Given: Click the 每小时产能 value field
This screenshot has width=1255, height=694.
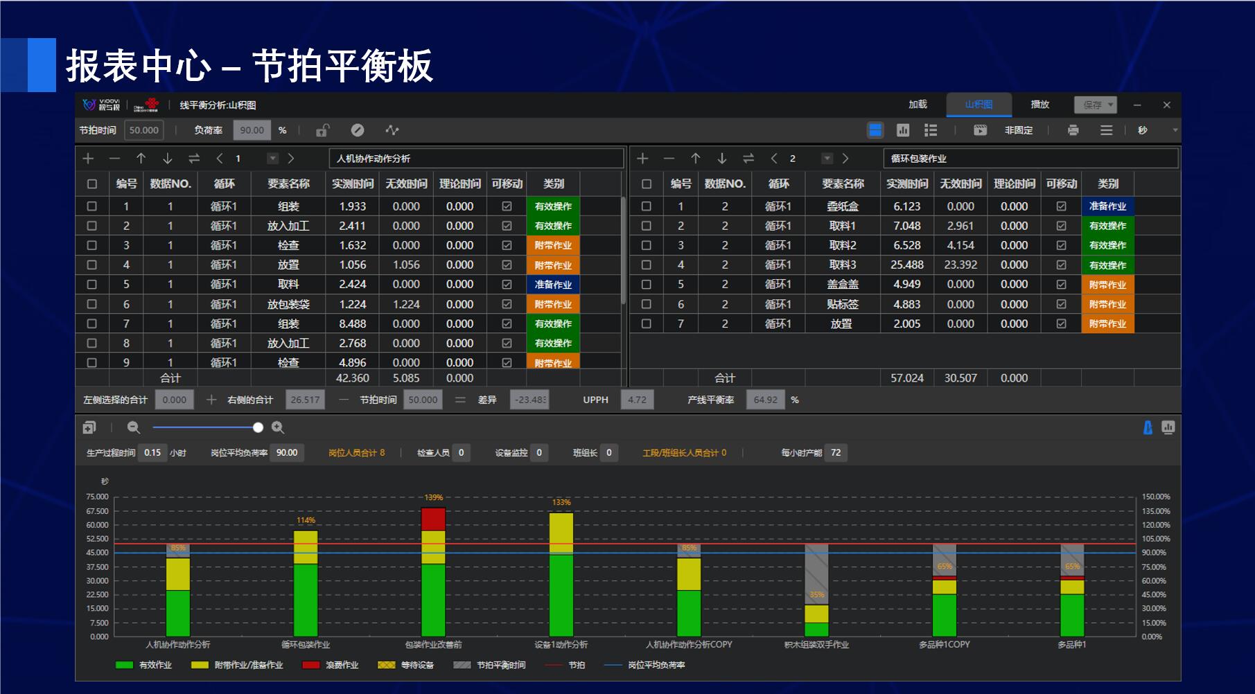Looking at the screenshot, I should point(836,453).
